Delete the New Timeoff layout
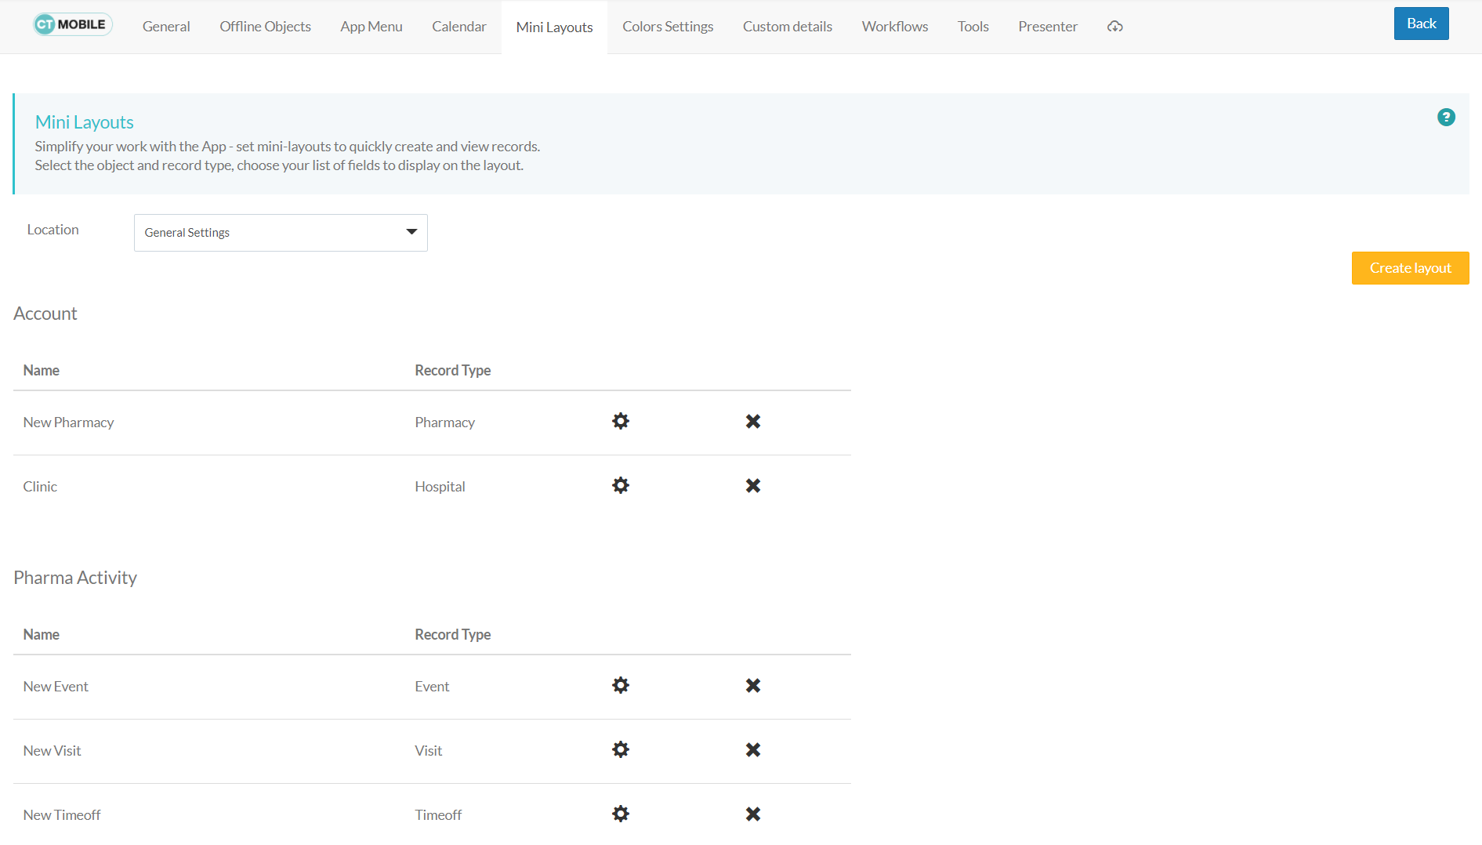Image resolution: width=1482 pixels, height=845 pixels. click(752, 814)
